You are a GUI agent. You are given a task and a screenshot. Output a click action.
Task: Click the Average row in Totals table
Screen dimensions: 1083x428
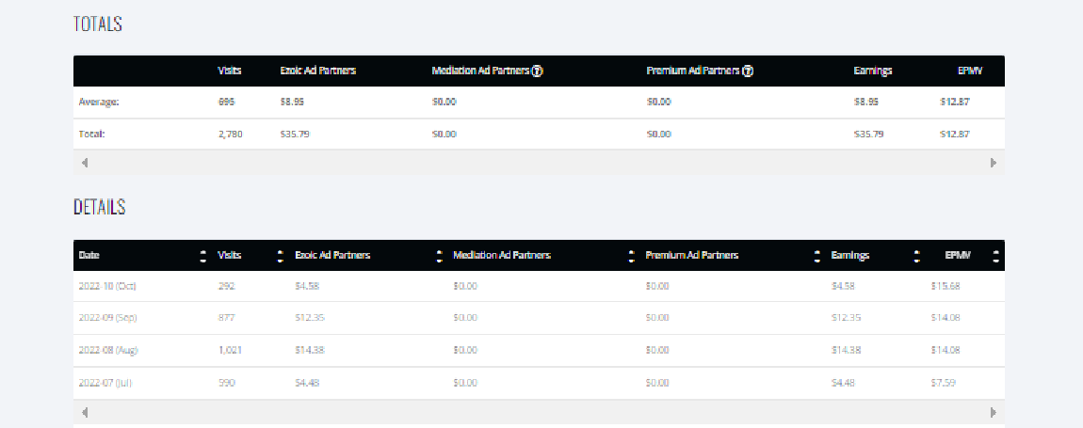coord(539,103)
